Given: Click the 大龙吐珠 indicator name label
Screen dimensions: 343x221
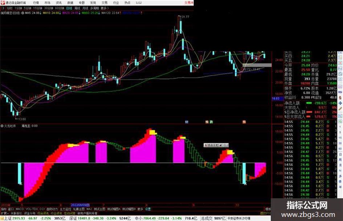Looking at the screenshot, I should (x=10, y=126).
